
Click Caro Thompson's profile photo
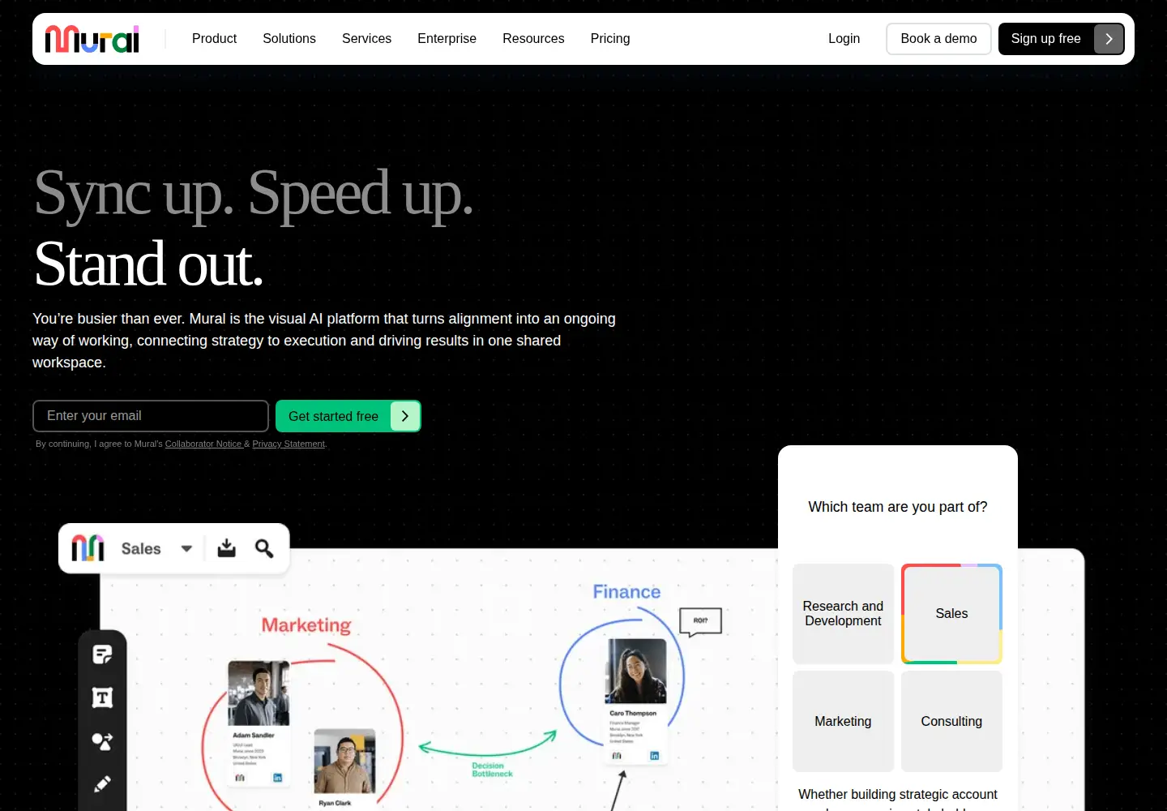point(637,672)
